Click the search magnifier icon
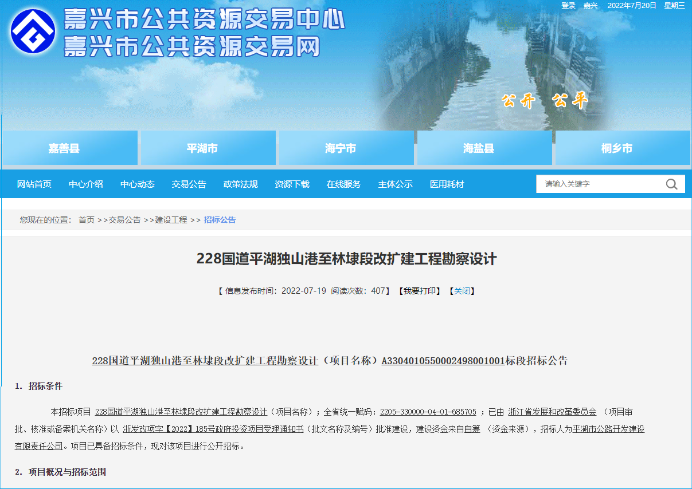 click(x=671, y=184)
